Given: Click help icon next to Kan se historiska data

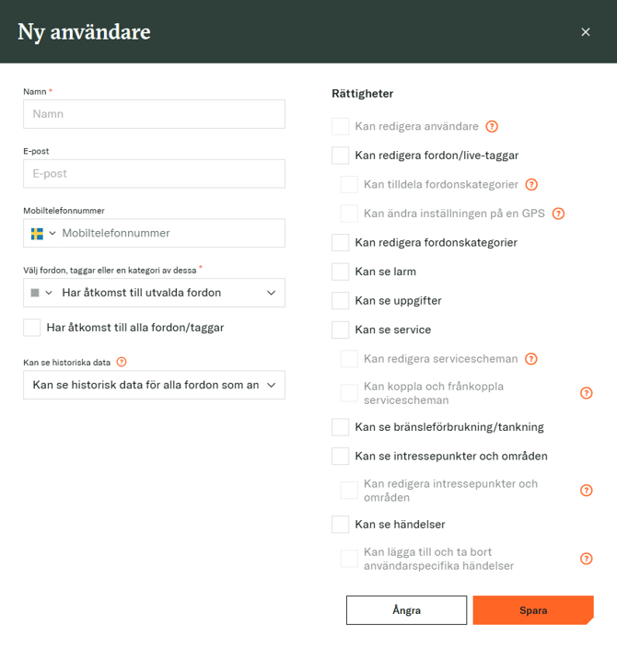Looking at the screenshot, I should (x=122, y=362).
